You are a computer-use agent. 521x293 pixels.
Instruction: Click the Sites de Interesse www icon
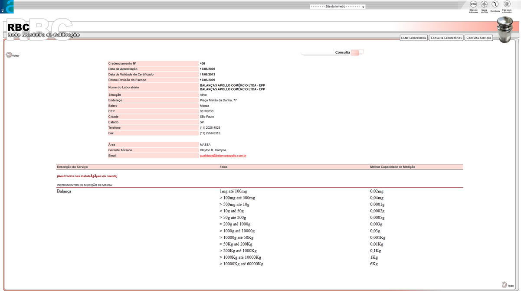(x=473, y=4)
